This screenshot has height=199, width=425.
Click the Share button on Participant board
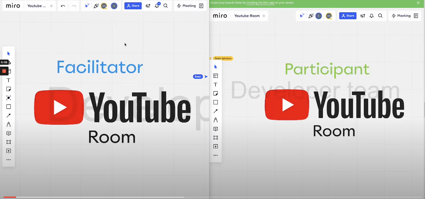pyautogui.click(x=348, y=16)
